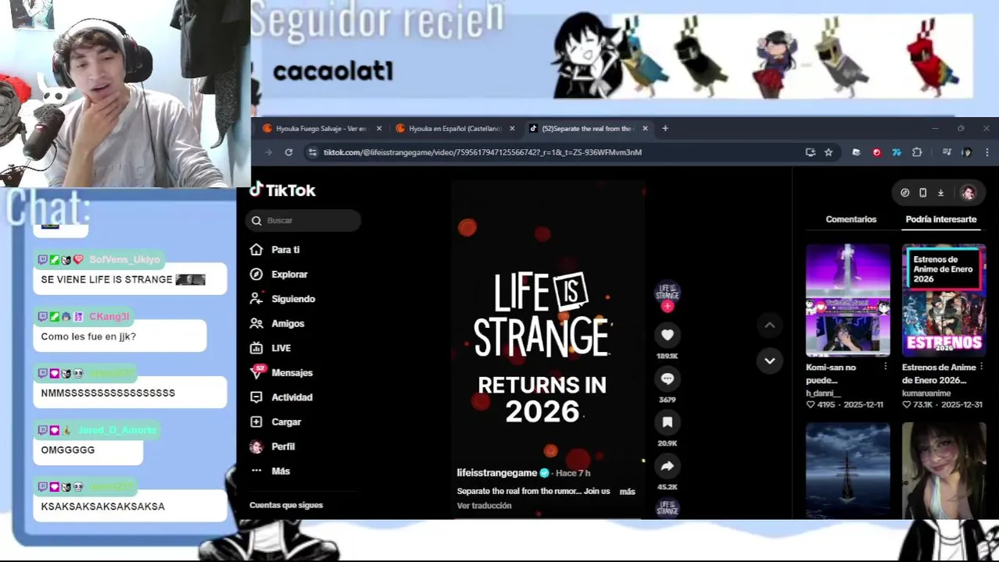Image resolution: width=999 pixels, height=562 pixels.
Task: Follow lifeisstrangegame with red plus button
Action: (x=668, y=307)
